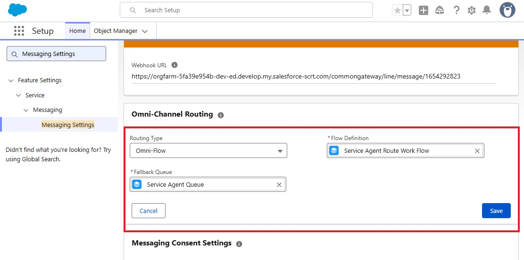Viewport: 524px width, 260px height.
Task: Click the Trailhead guidance center icon
Action: click(x=440, y=10)
